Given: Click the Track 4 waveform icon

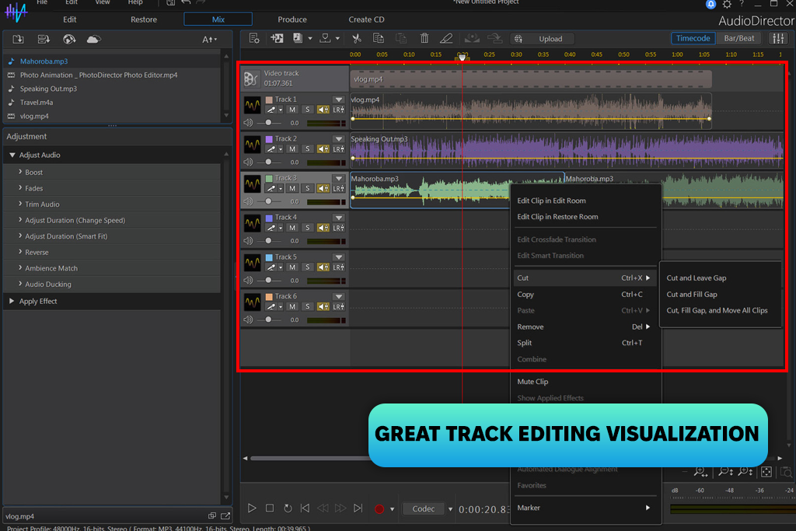Looking at the screenshot, I should [253, 223].
